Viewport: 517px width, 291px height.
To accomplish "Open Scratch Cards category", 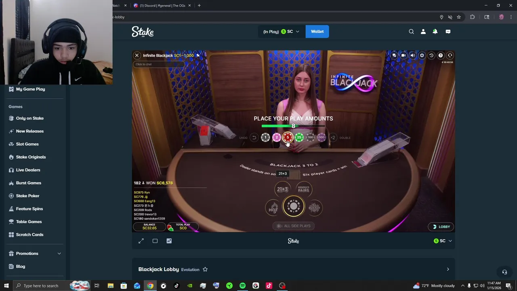I will (x=29, y=234).
